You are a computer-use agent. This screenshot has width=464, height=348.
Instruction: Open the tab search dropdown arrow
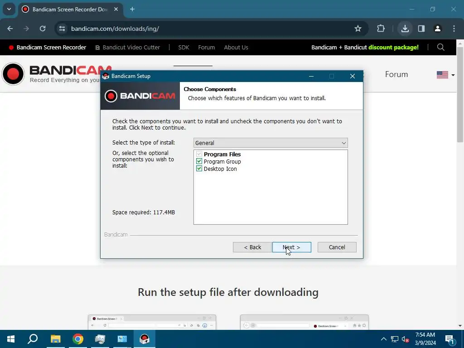point(9,9)
